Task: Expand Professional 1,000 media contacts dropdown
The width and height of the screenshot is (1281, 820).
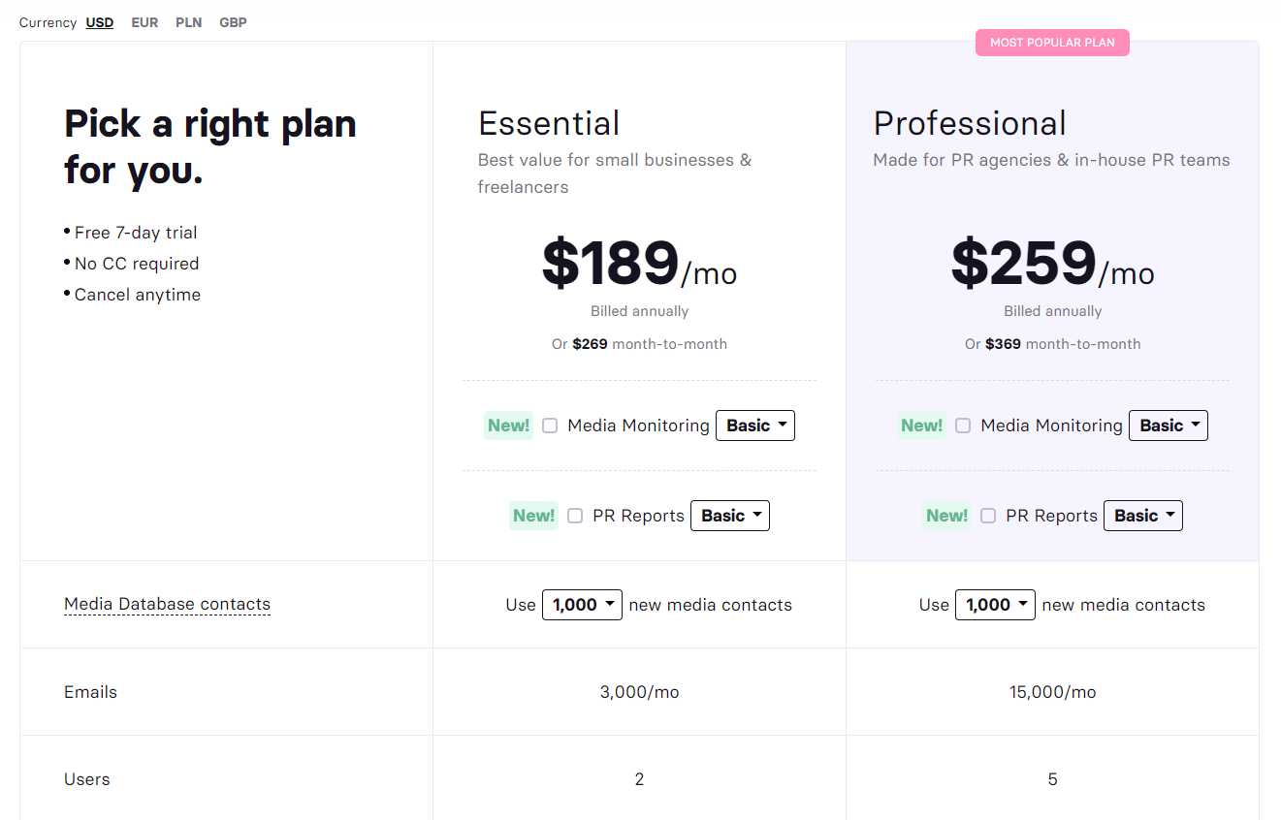Action: (x=995, y=605)
